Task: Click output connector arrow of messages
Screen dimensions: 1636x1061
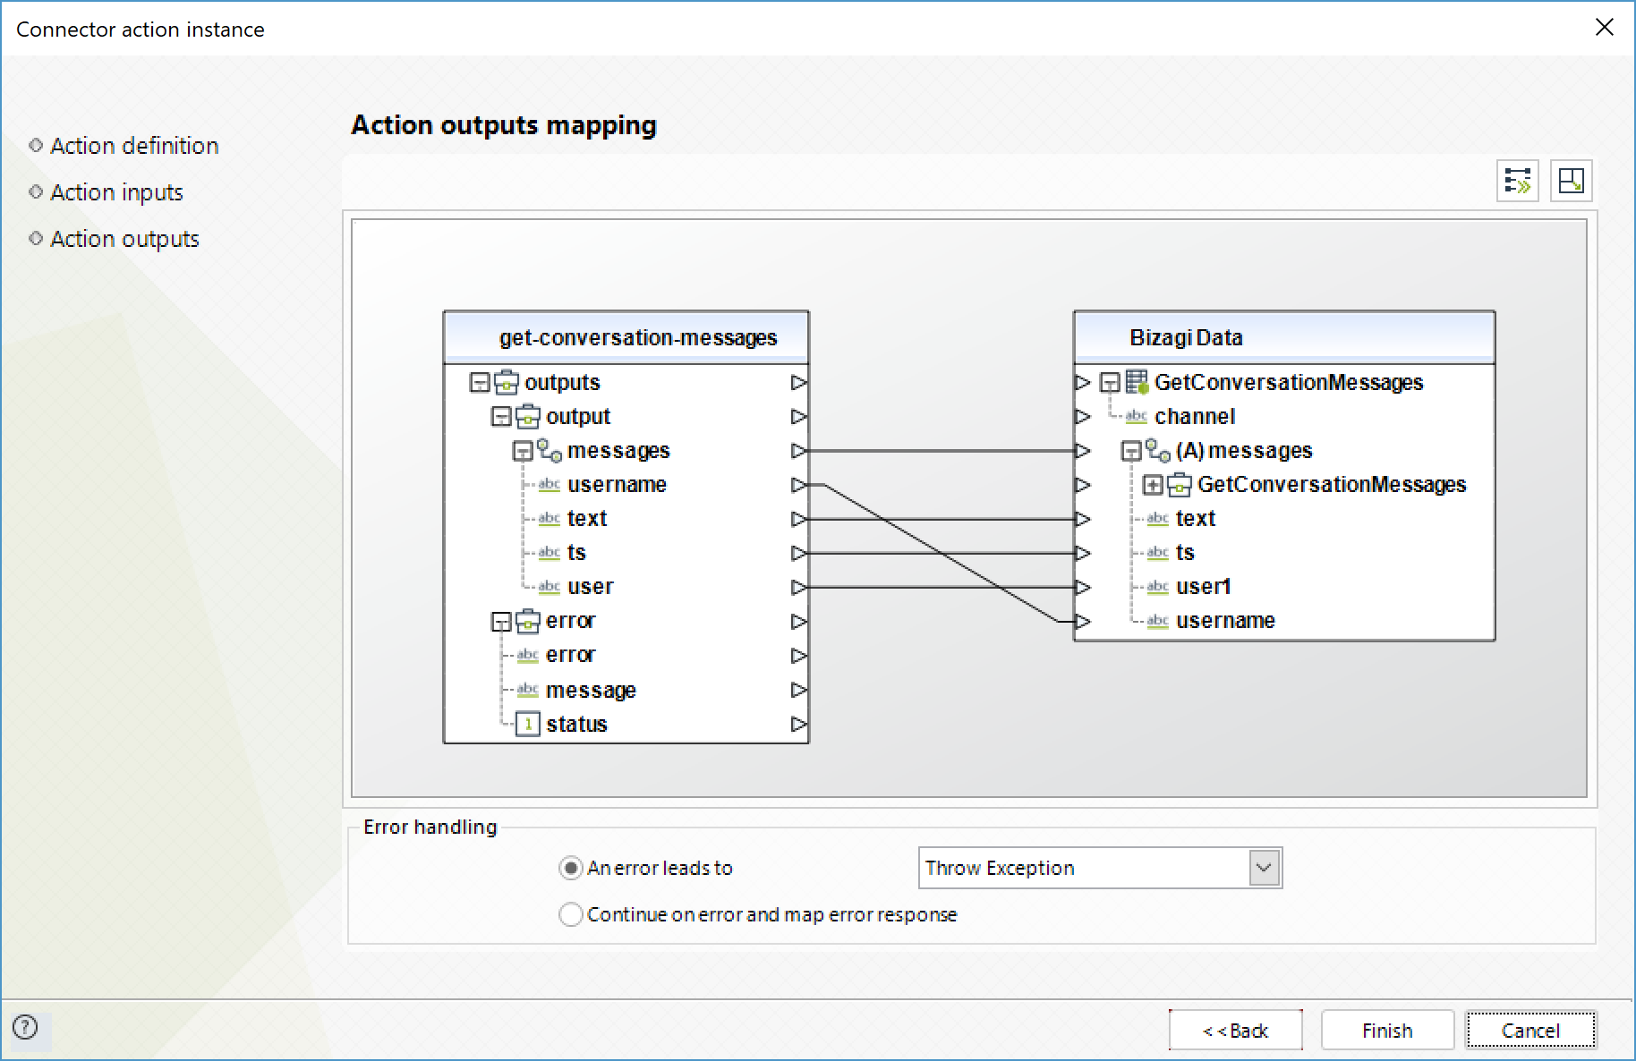Action: (798, 450)
